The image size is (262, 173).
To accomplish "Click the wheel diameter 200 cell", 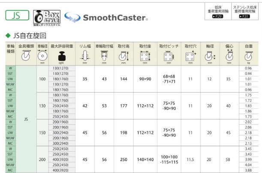I will (42, 159).
